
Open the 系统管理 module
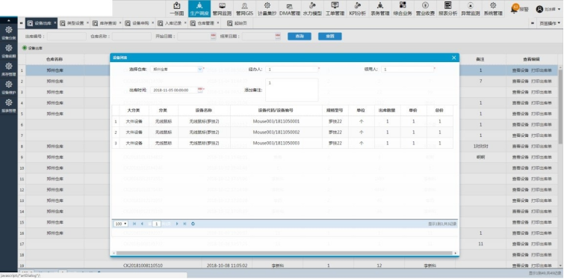coord(493,9)
